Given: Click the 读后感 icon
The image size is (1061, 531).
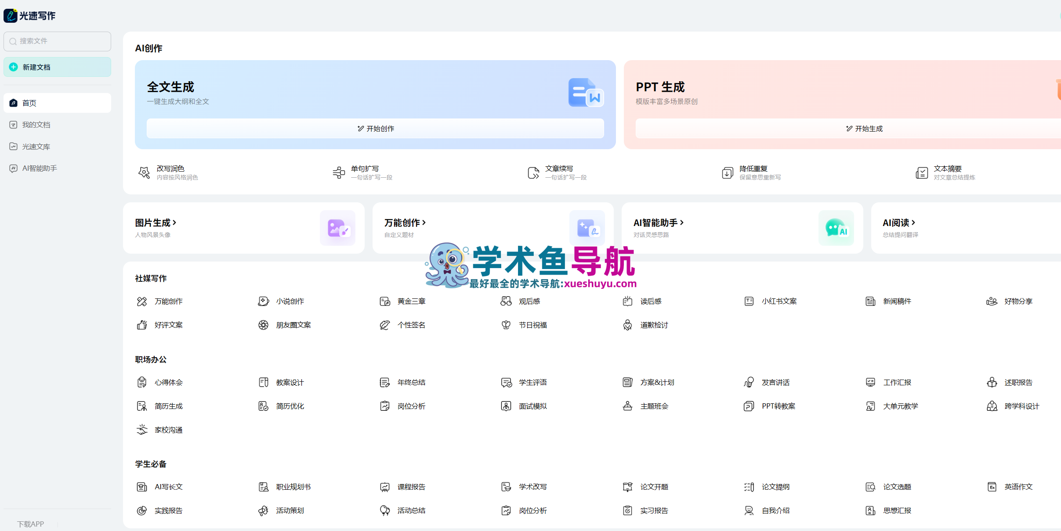Looking at the screenshot, I should pos(628,301).
